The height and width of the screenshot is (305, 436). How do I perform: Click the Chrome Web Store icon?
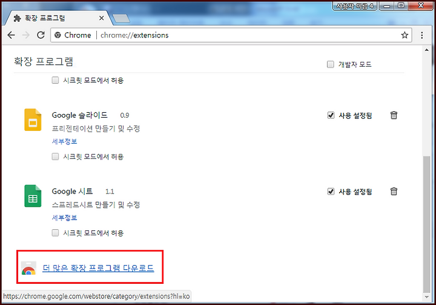pyautogui.click(x=28, y=268)
